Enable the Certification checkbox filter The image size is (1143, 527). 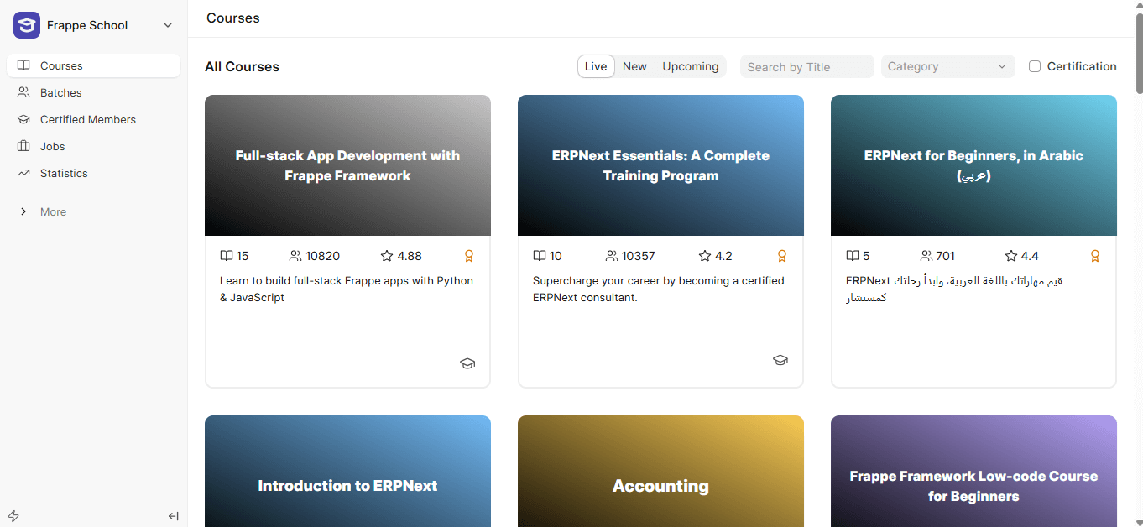click(1035, 66)
